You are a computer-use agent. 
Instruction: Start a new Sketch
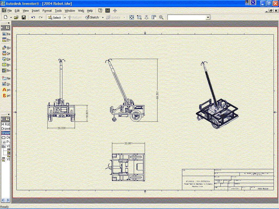(x=92, y=17)
